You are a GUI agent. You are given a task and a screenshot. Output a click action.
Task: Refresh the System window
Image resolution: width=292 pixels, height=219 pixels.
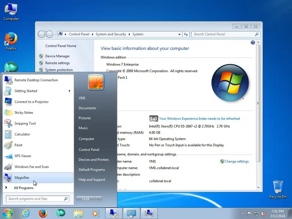point(186,34)
